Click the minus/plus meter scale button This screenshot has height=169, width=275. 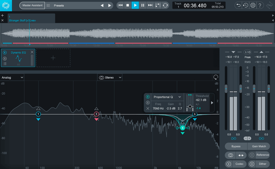pyautogui.click(x=247, y=138)
